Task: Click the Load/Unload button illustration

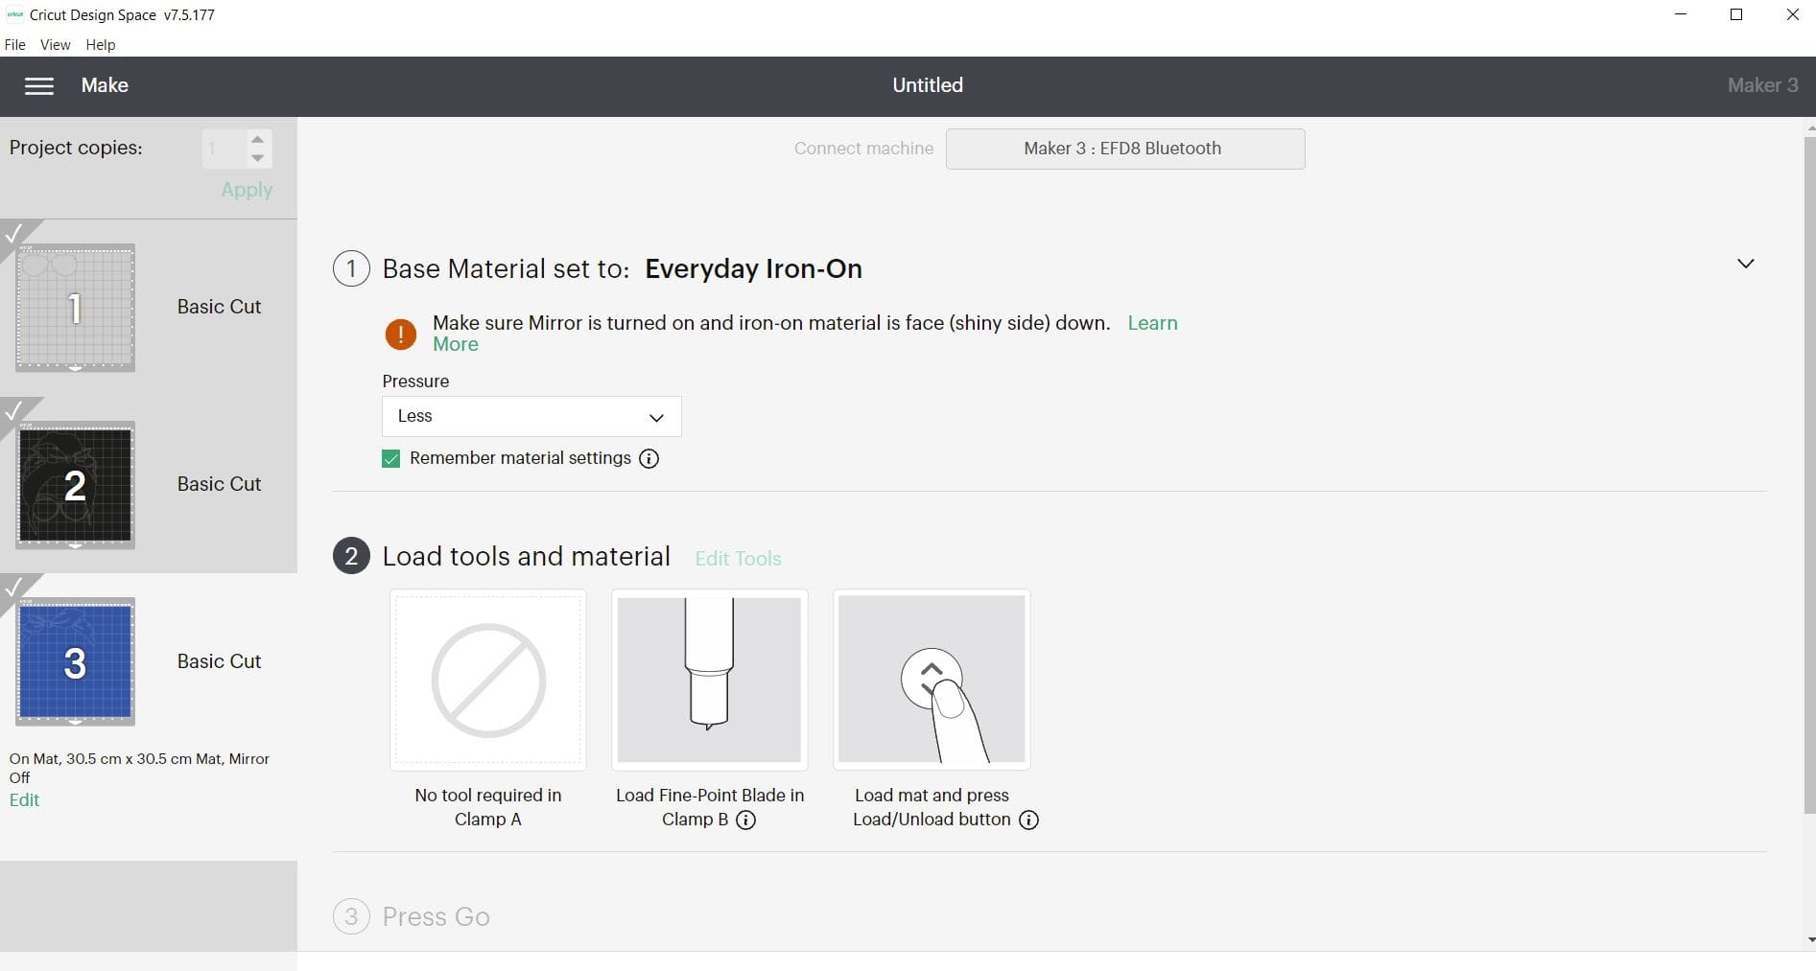Action: [932, 680]
